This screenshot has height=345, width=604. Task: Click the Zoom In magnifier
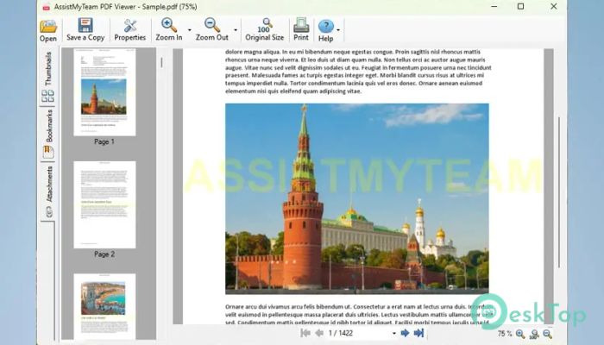pos(168,28)
